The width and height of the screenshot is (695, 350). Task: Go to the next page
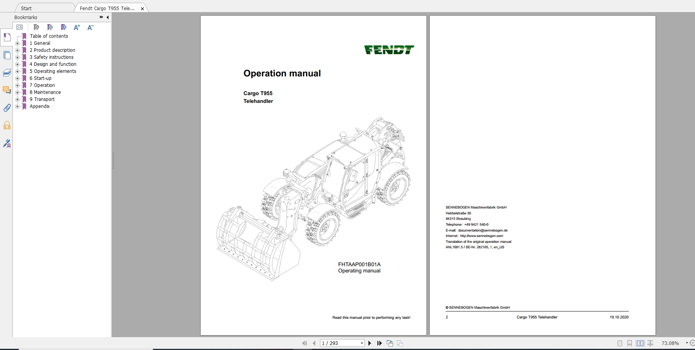coord(370,343)
